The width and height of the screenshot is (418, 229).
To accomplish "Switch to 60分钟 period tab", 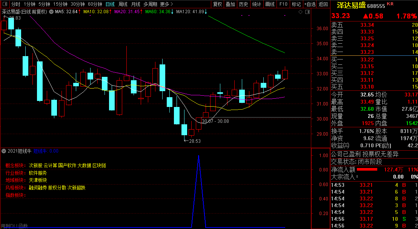I will (95, 4).
